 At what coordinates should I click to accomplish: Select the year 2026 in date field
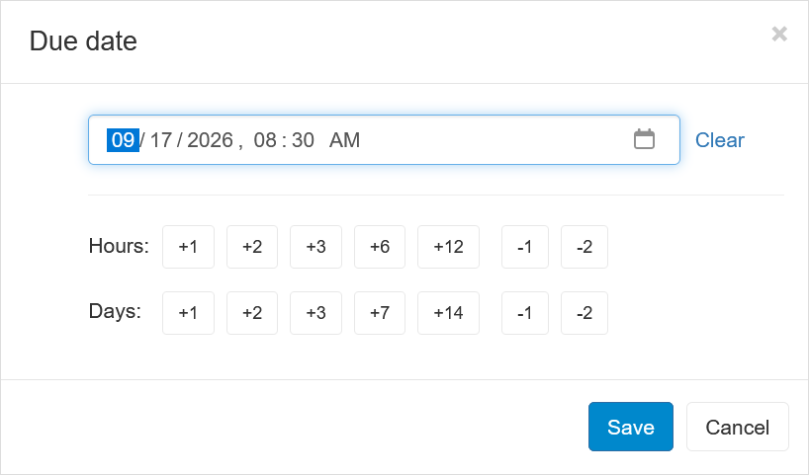[210, 140]
